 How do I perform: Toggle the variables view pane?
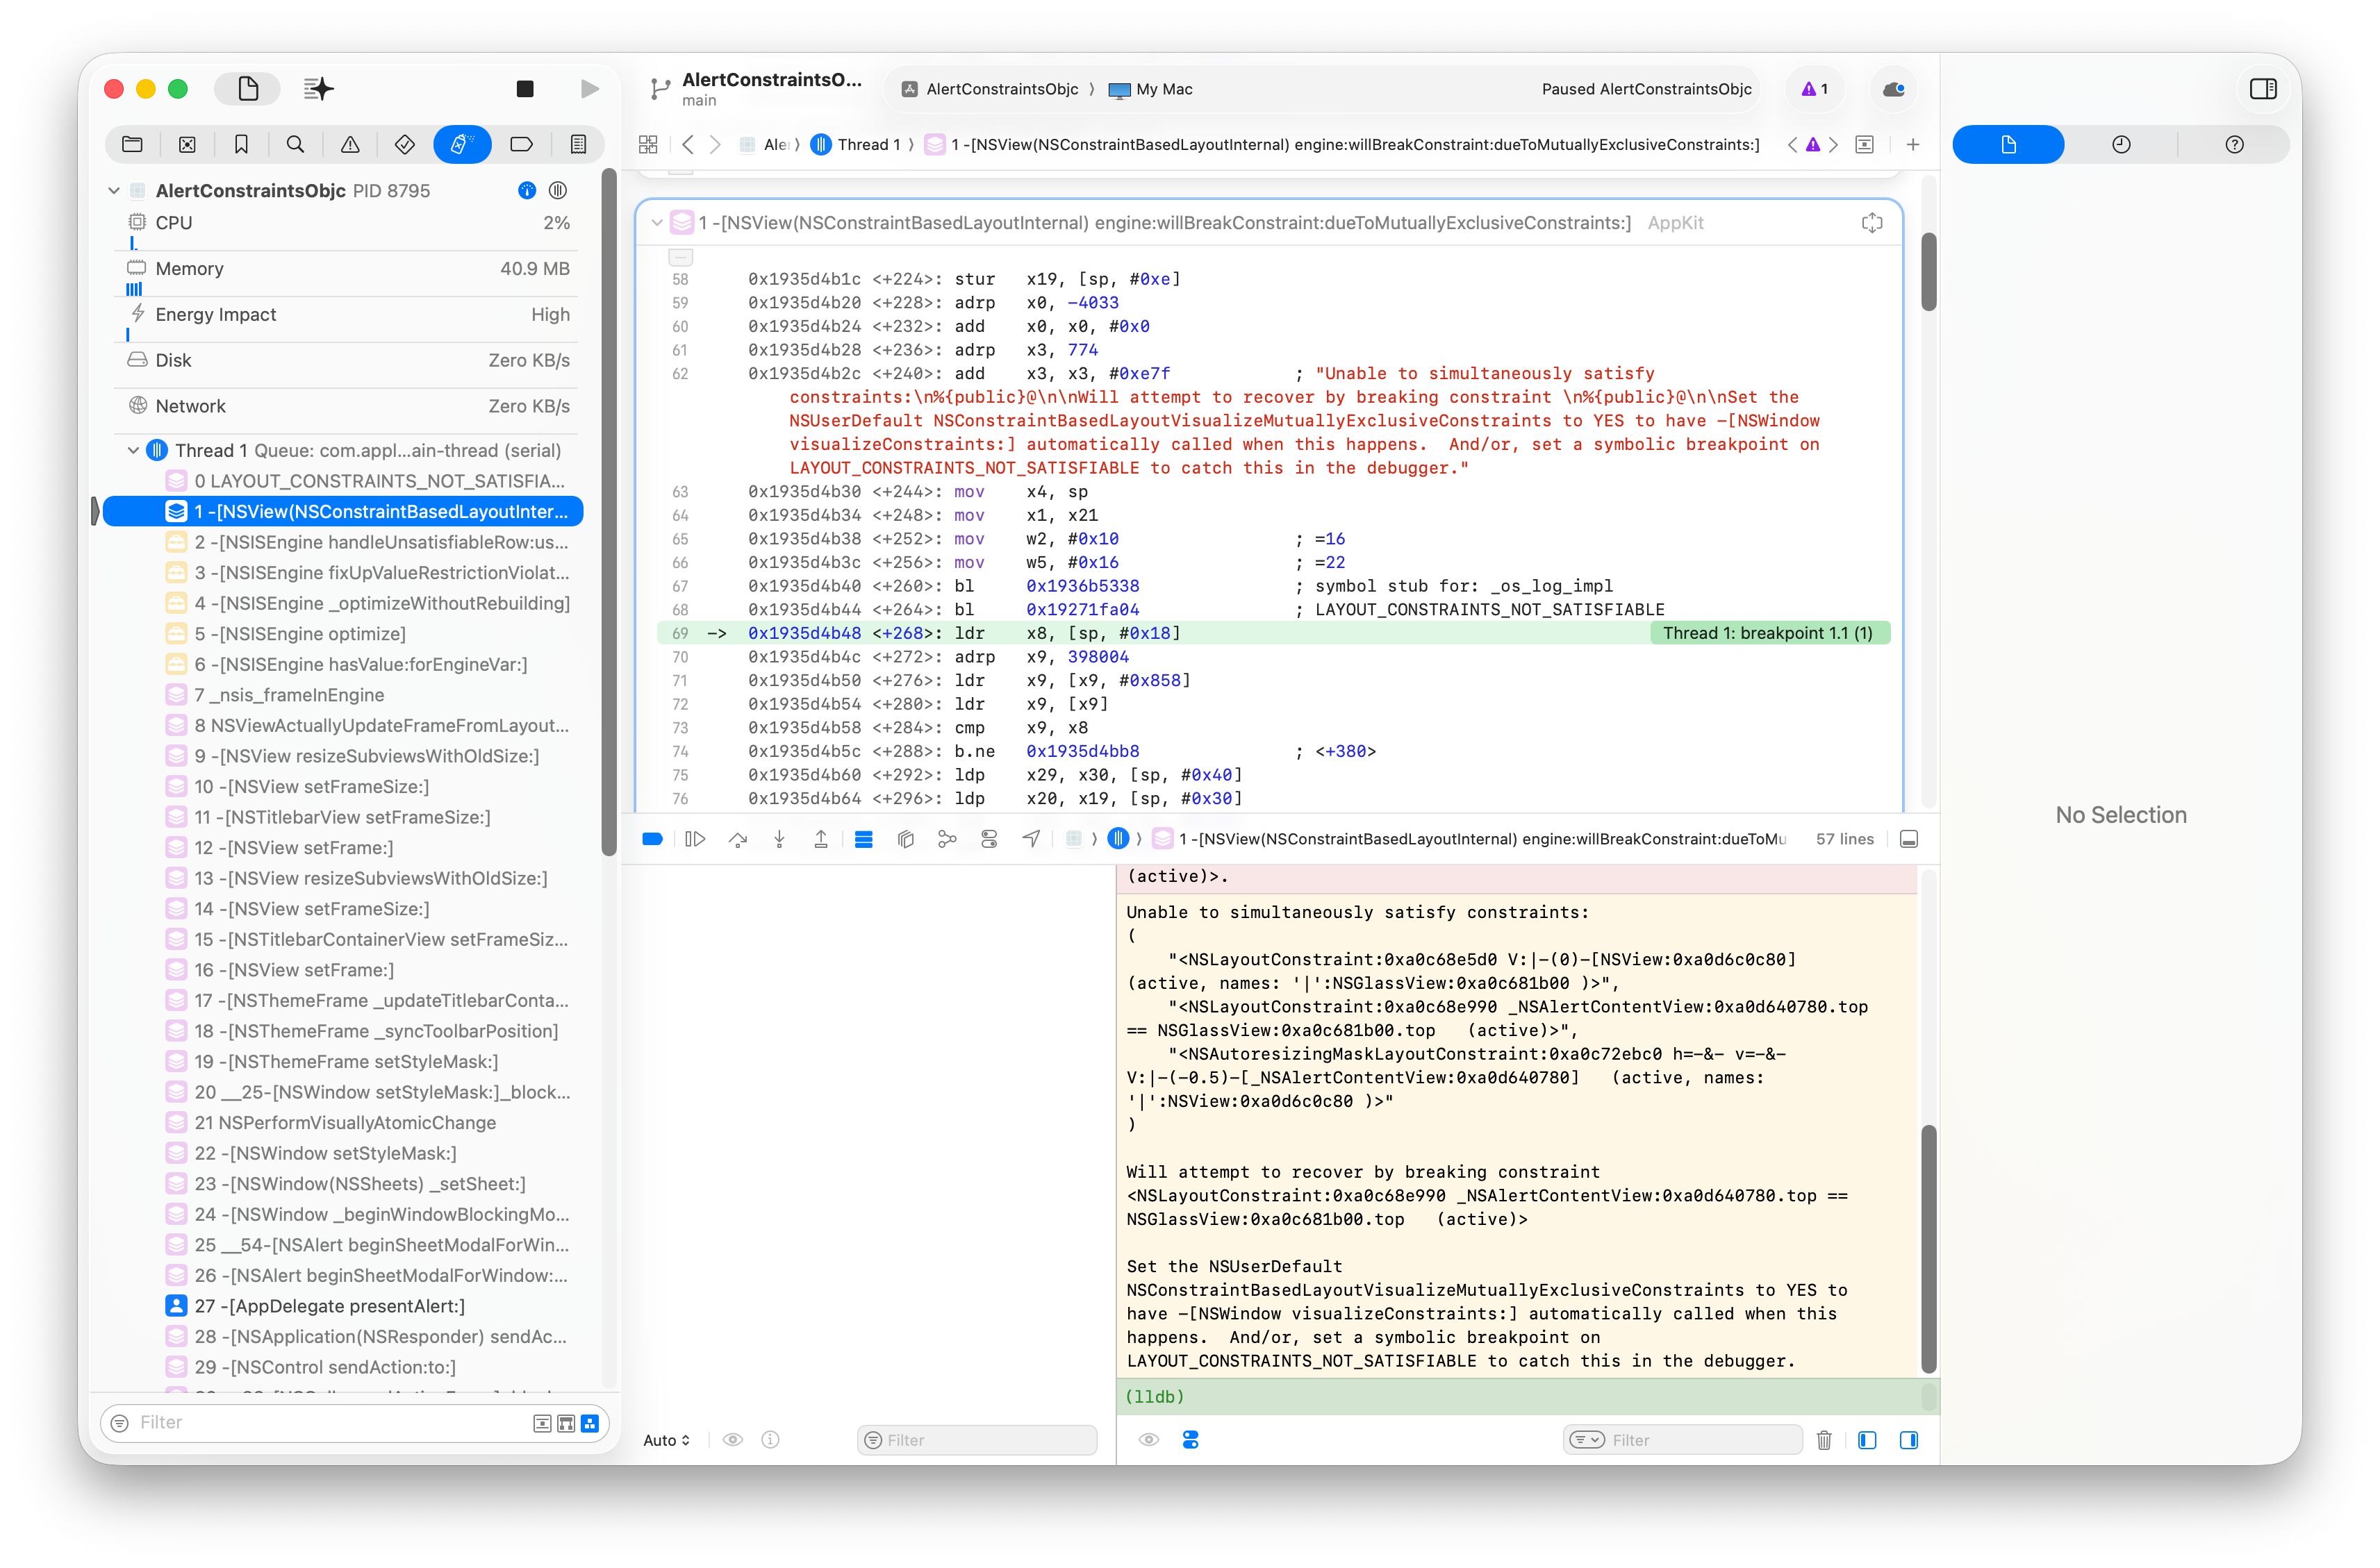tap(1867, 1440)
